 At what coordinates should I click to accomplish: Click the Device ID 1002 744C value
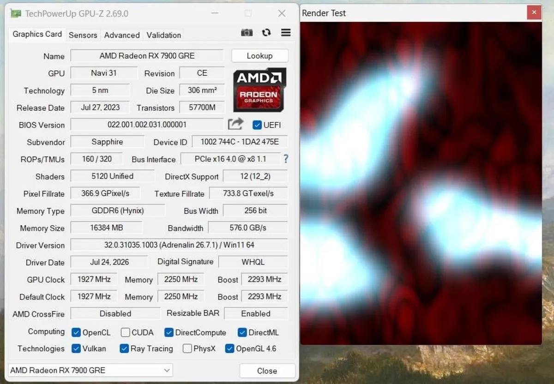(x=240, y=142)
